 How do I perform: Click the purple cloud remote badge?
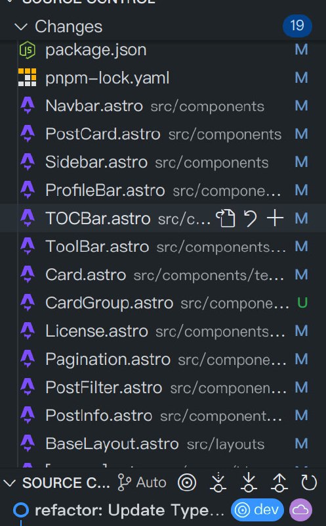(x=300, y=510)
